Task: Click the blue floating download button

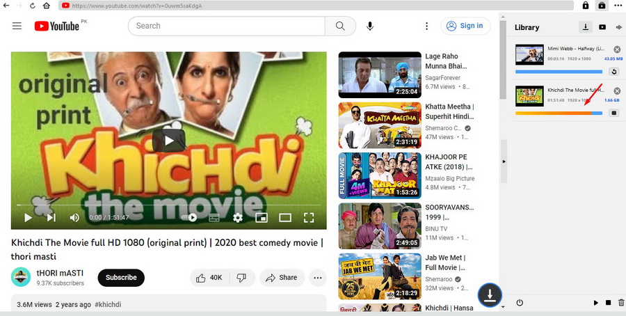Action: coord(490,295)
